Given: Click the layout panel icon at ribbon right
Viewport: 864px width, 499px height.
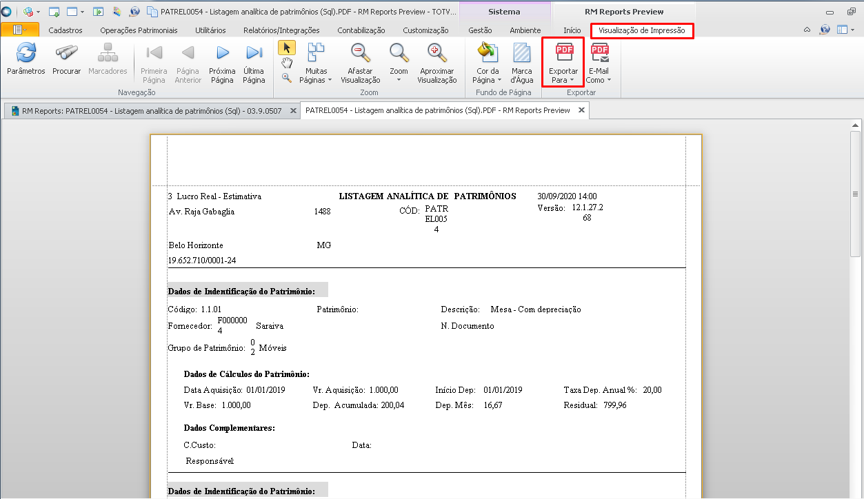Looking at the screenshot, I should [841, 30].
